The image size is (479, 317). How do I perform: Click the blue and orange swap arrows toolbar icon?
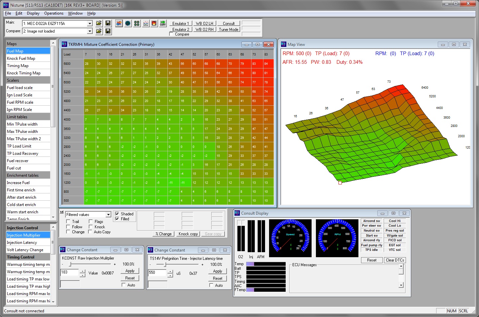[x=119, y=23]
